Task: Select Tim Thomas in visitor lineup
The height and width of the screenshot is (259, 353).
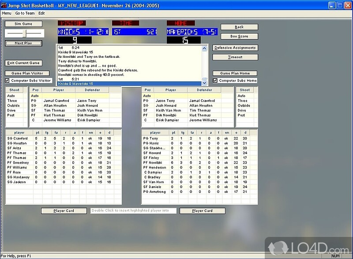Action: point(54,110)
